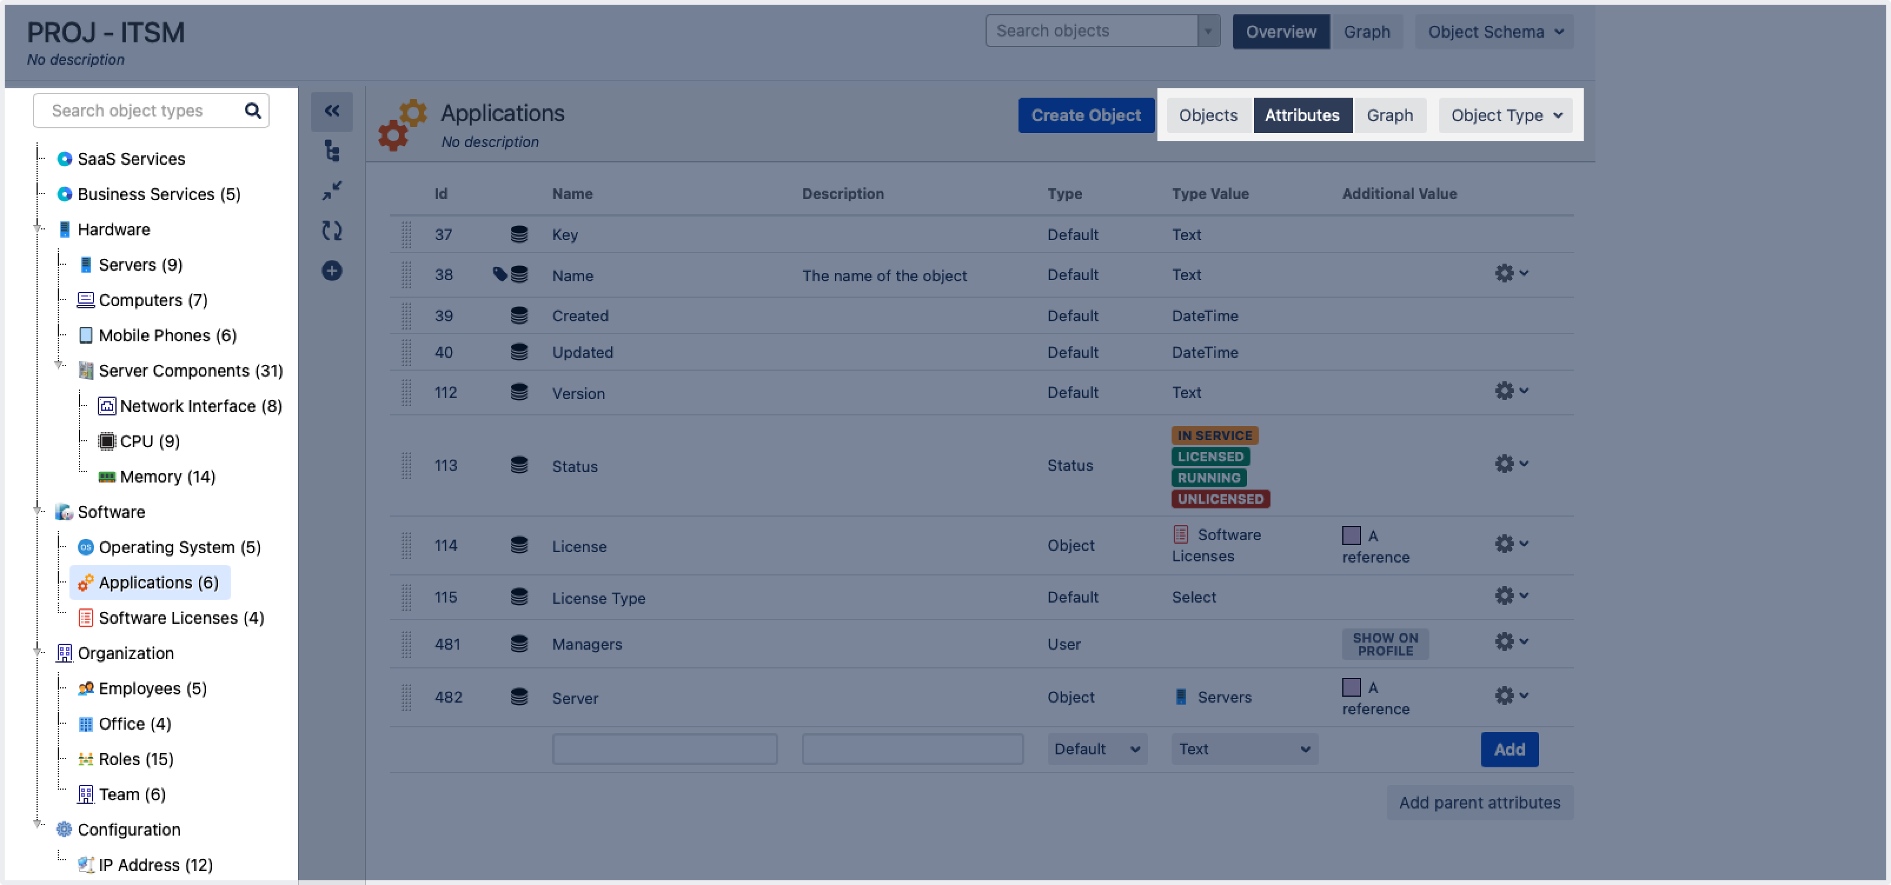The width and height of the screenshot is (1891, 885).
Task: Click the collapse-arrows icon in the vertical toolbar
Action: pyautogui.click(x=332, y=190)
